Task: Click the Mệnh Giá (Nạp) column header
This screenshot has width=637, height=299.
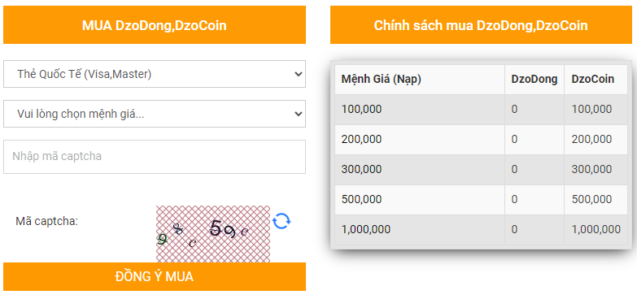Action: [420, 80]
